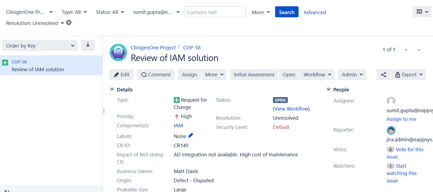Open the view layout switcher
Screen dimensions: 433x192
pyautogui.click(x=422, y=12)
